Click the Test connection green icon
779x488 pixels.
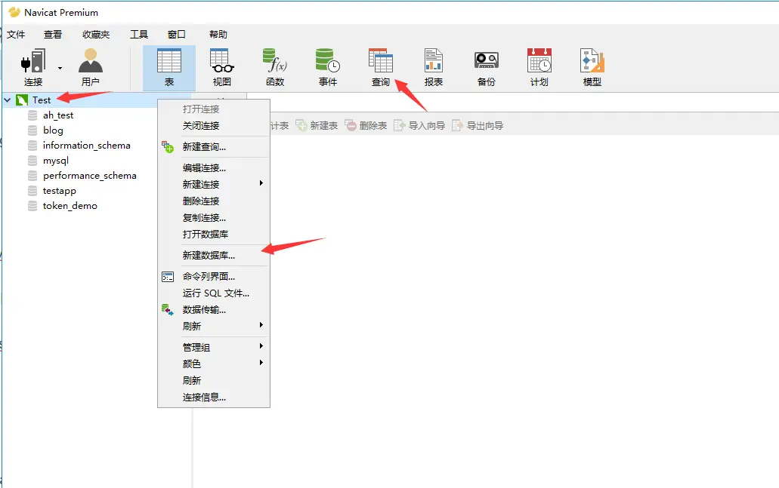coord(22,100)
